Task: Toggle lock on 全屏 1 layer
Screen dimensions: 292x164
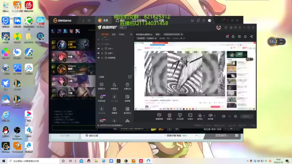Action: 102,53
